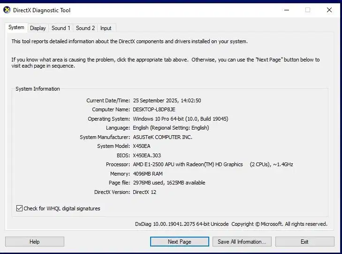Click the DxDiag version copyright text
Viewport: 342px width, 254px height.
(x=231, y=224)
